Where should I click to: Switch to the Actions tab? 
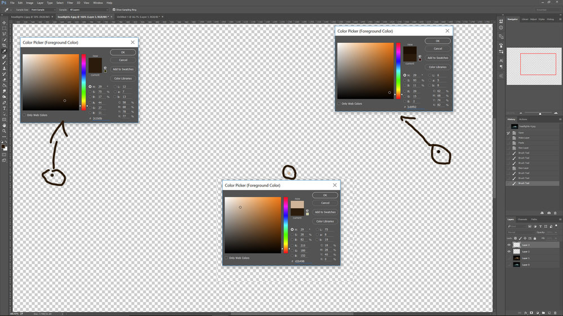pyautogui.click(x=523, y=119)
